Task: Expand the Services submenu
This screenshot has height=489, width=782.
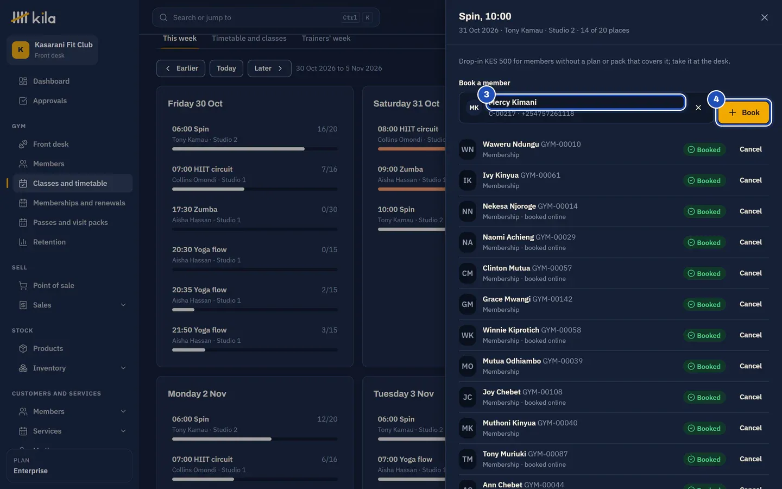Action: (x=123, y=431)
